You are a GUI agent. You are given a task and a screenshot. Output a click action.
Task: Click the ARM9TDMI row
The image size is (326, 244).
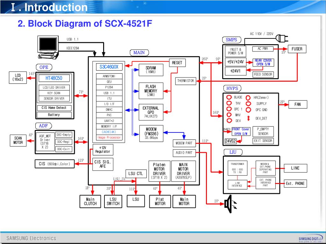(109, 76)
